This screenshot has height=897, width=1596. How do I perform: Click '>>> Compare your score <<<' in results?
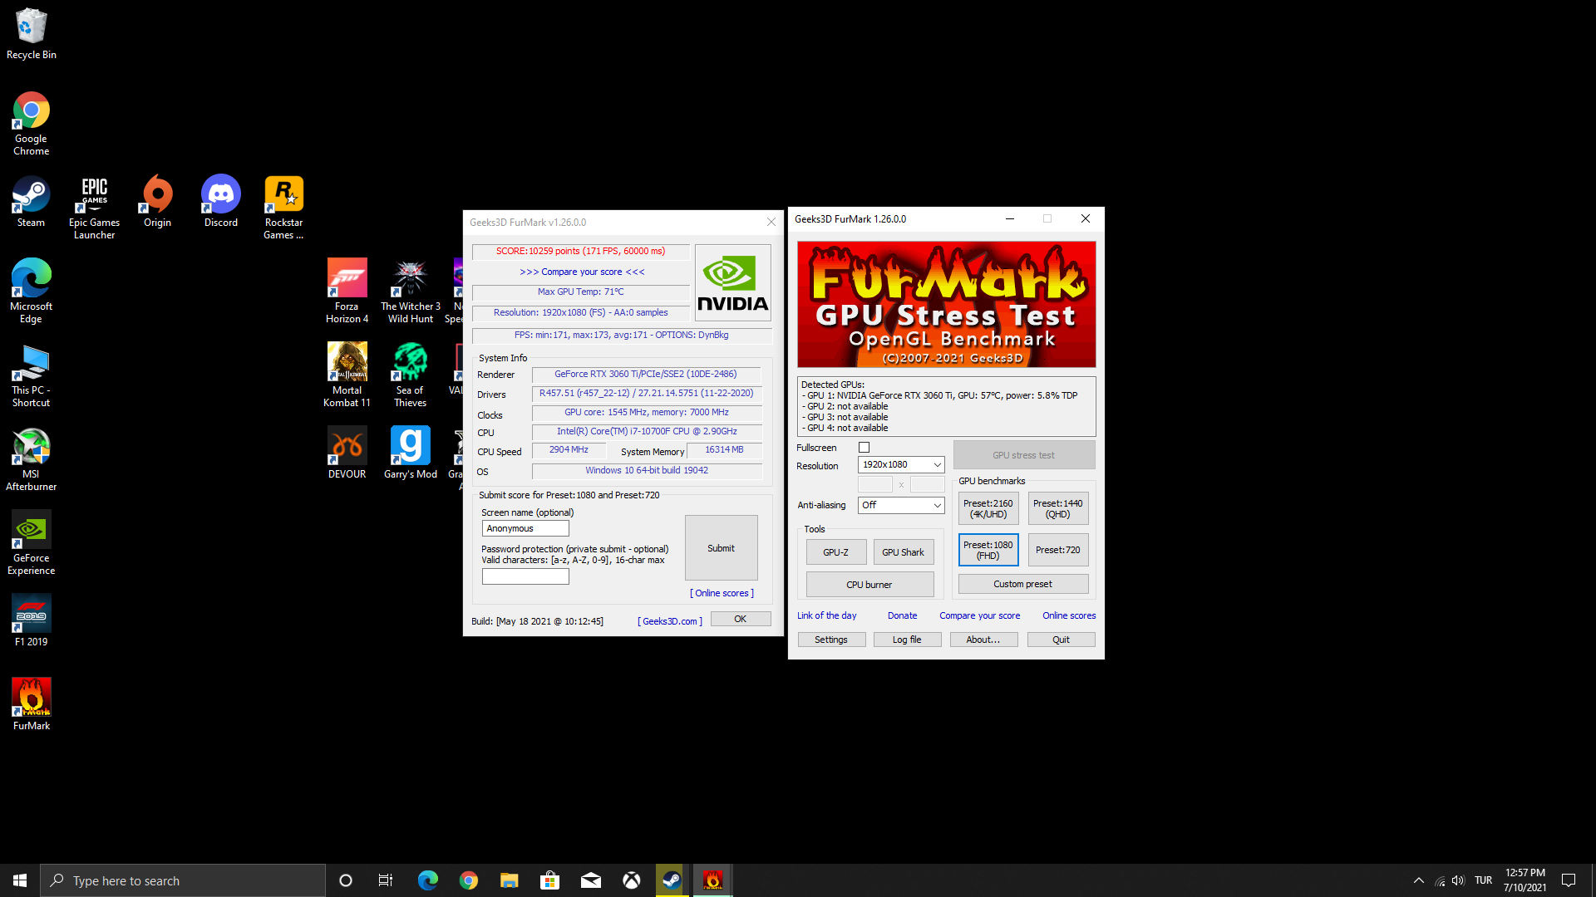pyautogui.click(x=582, y=272)
